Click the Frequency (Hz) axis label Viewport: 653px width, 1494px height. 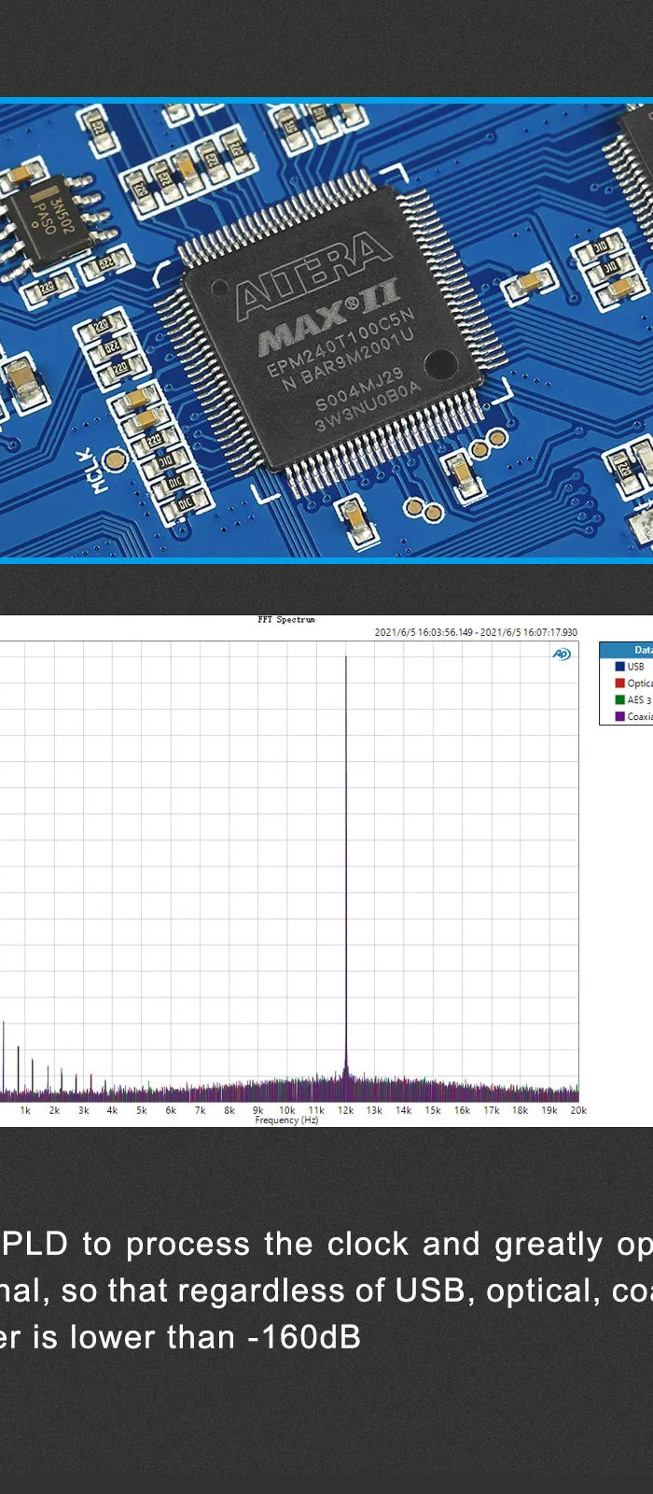tap(286, 1120)
